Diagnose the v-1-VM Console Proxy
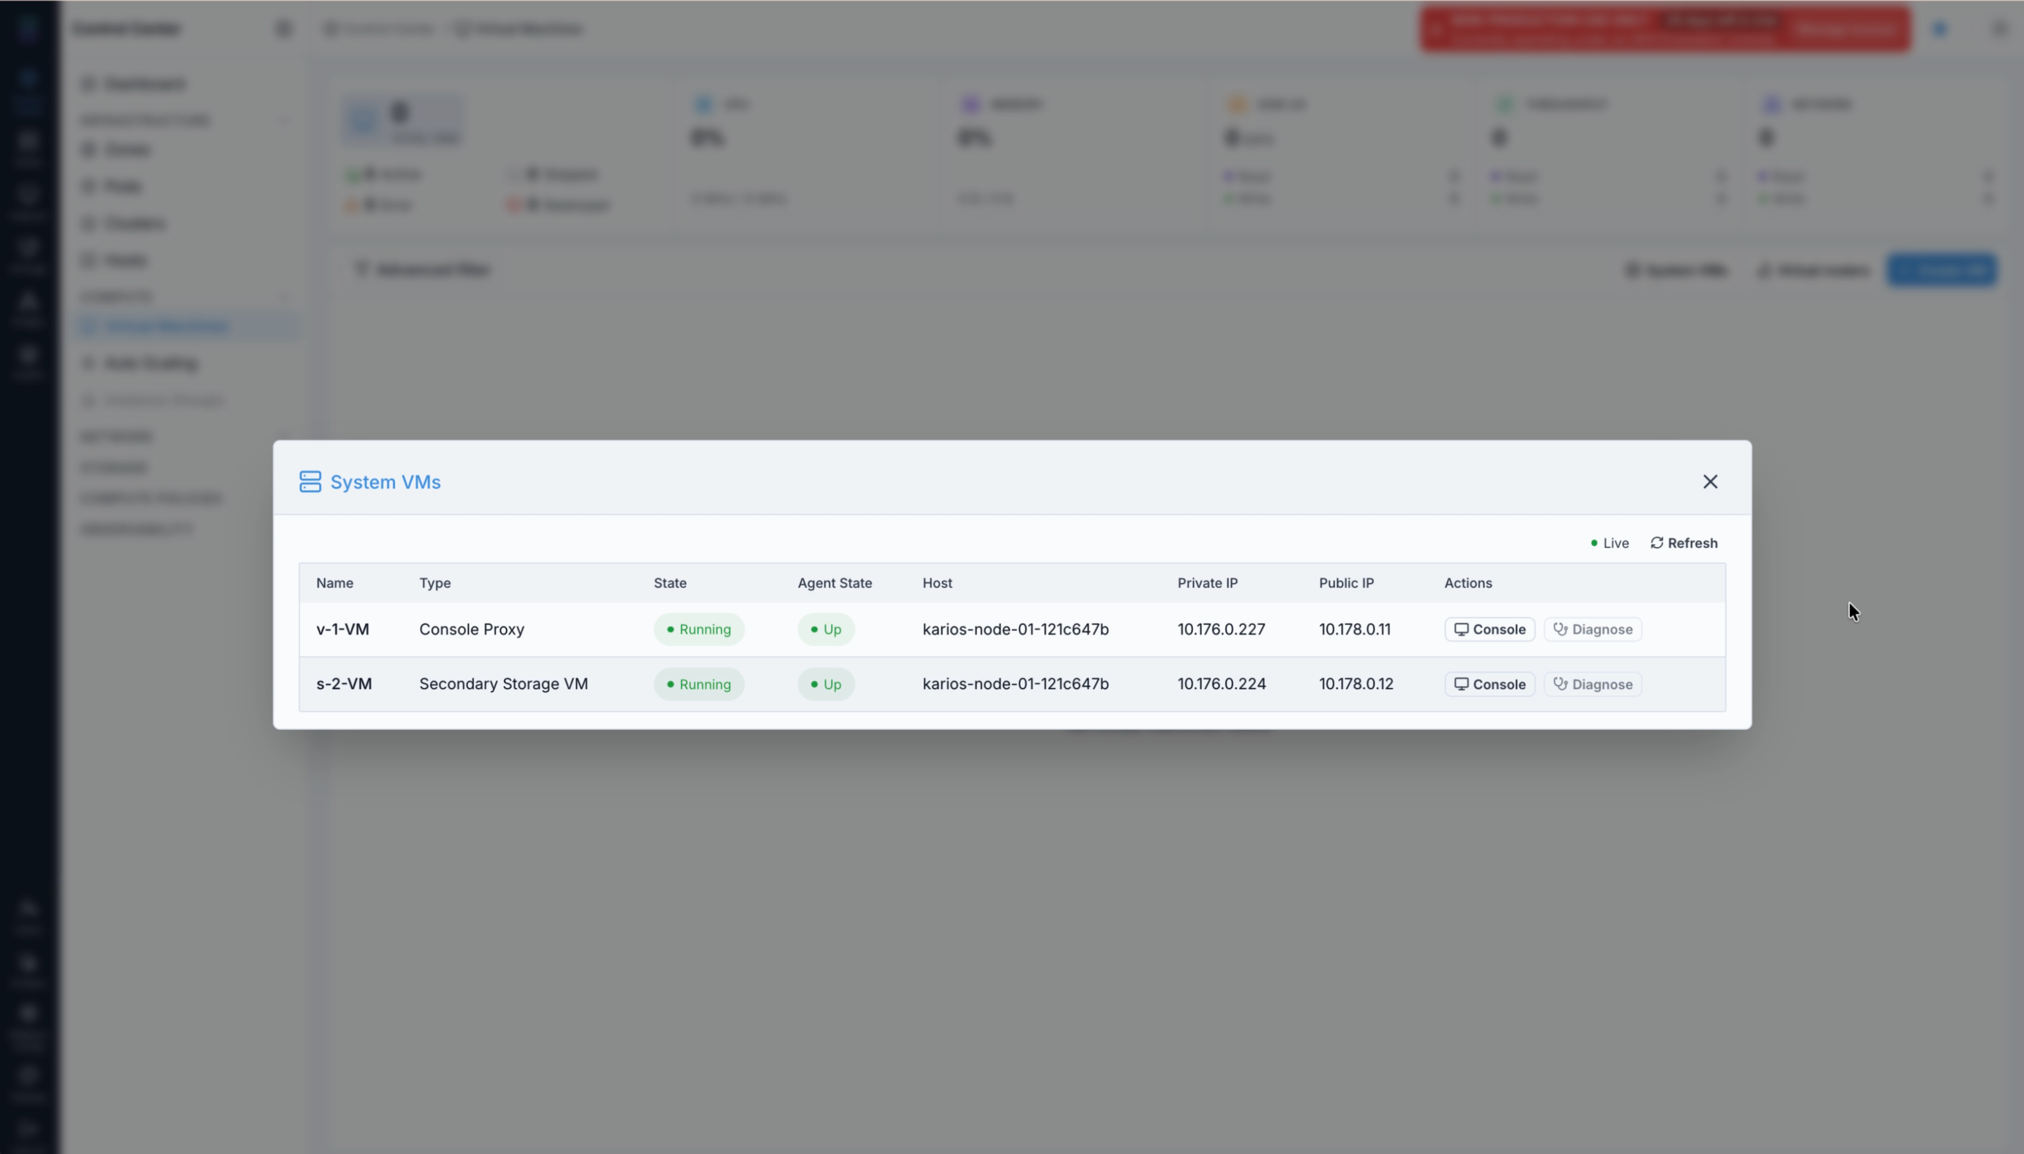Screen dimensions: 2024x1154 (1592, 630)
